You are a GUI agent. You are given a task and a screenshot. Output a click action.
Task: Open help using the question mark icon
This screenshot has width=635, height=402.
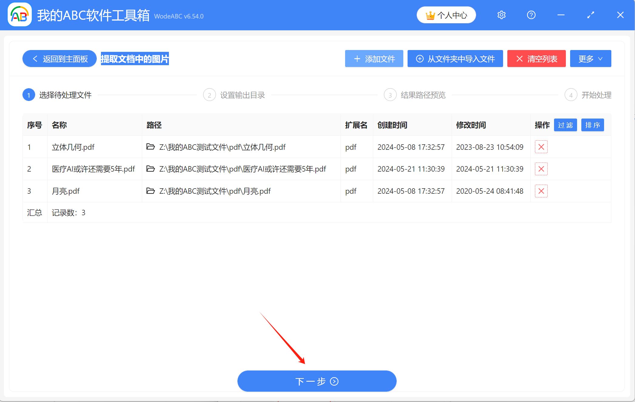(x=531, y=15)
